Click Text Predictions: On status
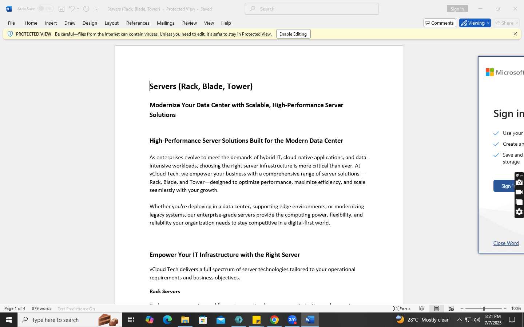The image size is (524, 327). [x=76, y=309]
